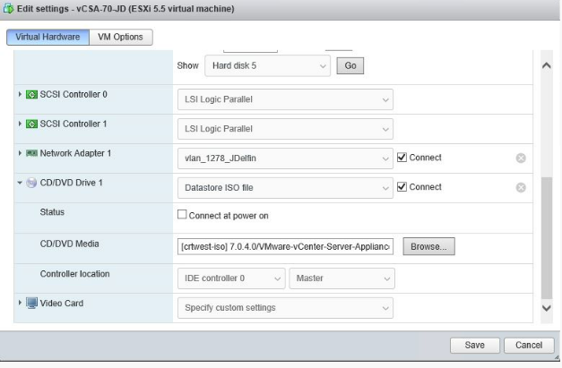Toggle CD/DVD Drive Connect checkbox
Viewport: 562px width, 368px height.
402,186
